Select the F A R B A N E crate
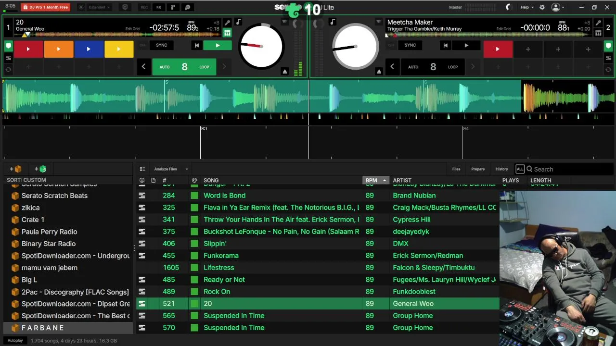Screen dimensions: 616x346 tap(68, 328)
